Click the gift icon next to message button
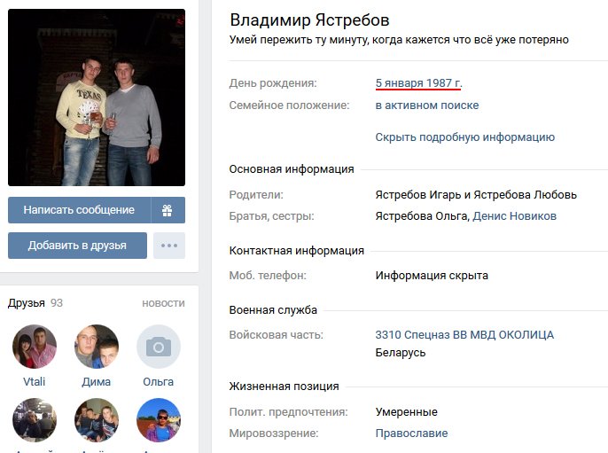The height and width of the screenshot is (453, 608). tap(168, 210)
